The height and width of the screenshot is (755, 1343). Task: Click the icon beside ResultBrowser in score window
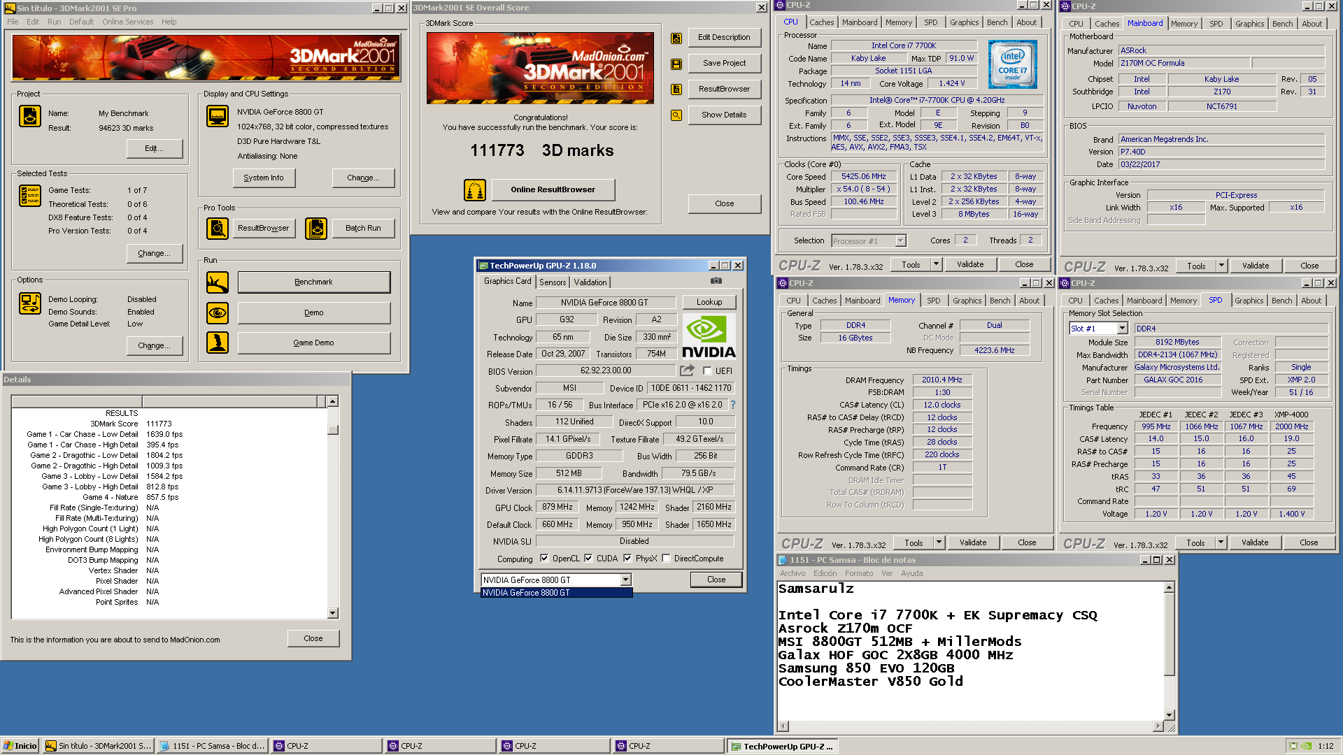(x=676, y=89)
